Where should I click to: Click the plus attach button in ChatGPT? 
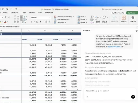[87, 97]
